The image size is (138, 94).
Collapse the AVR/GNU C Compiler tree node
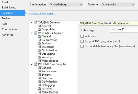(x=32, y=33)
